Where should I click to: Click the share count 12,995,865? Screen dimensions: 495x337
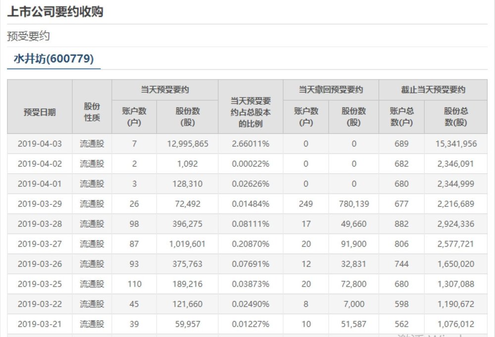[x=188, y=144]
